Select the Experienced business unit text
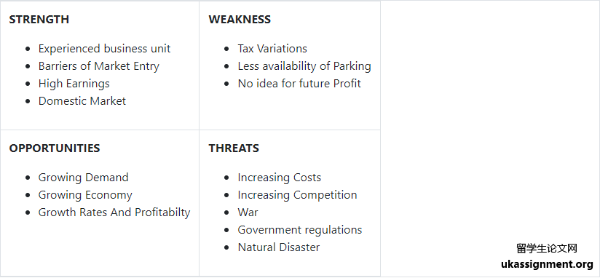600x278 pixels. click(x=104, y=49)
